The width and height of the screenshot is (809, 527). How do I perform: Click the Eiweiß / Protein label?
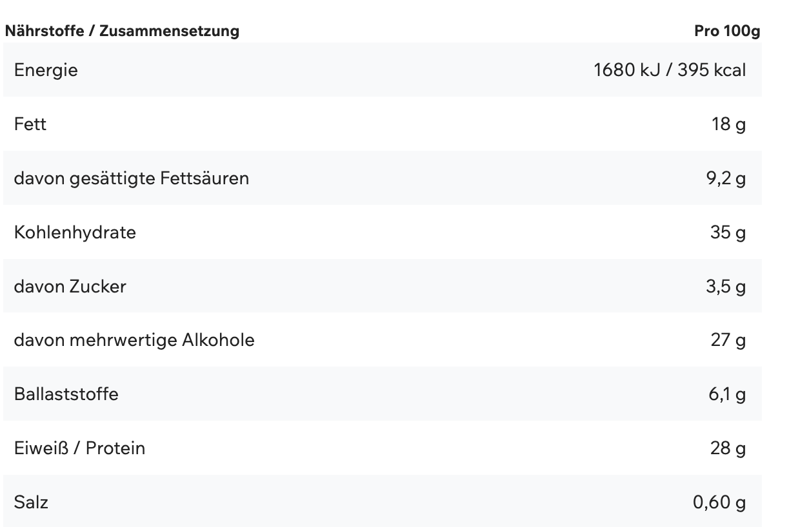[x=79, y=448]
